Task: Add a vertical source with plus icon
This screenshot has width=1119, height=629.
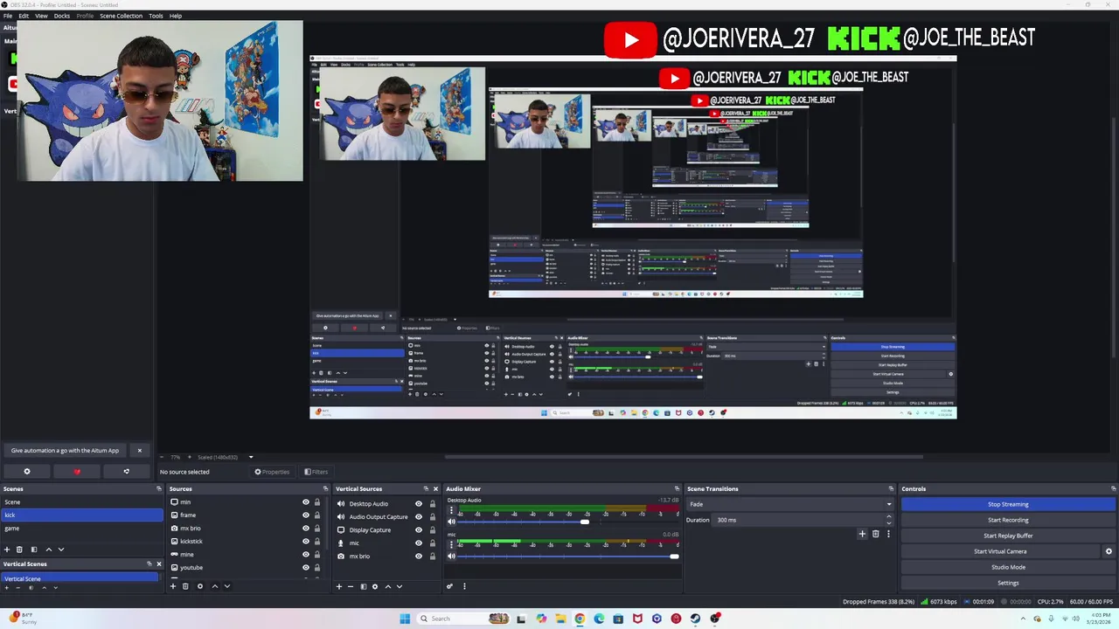Action: (339, 586)
